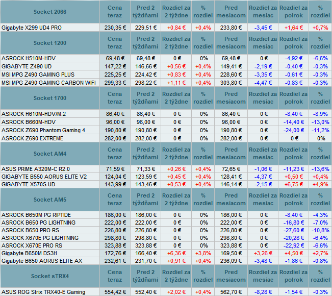Click the 299,33 € price cell
Image resolution: width=332 pixels, height=296 pixels.
point(115,83)
